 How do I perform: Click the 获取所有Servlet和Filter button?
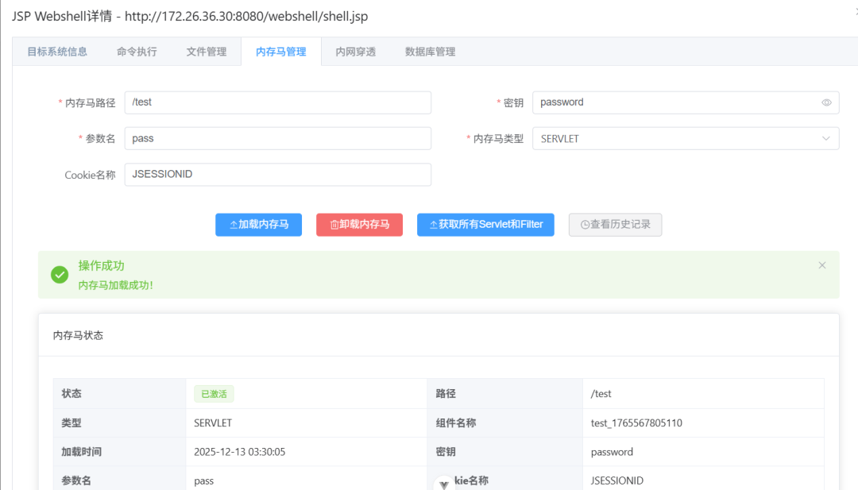coord(485,225)
